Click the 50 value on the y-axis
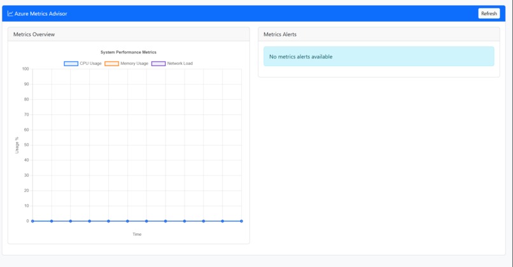The image size is (513, 267). coord(27,145)
